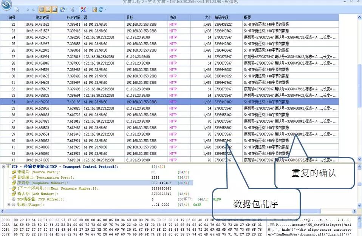
Task: Go to previous packet using up arrow icon
Action: (28, 10)
